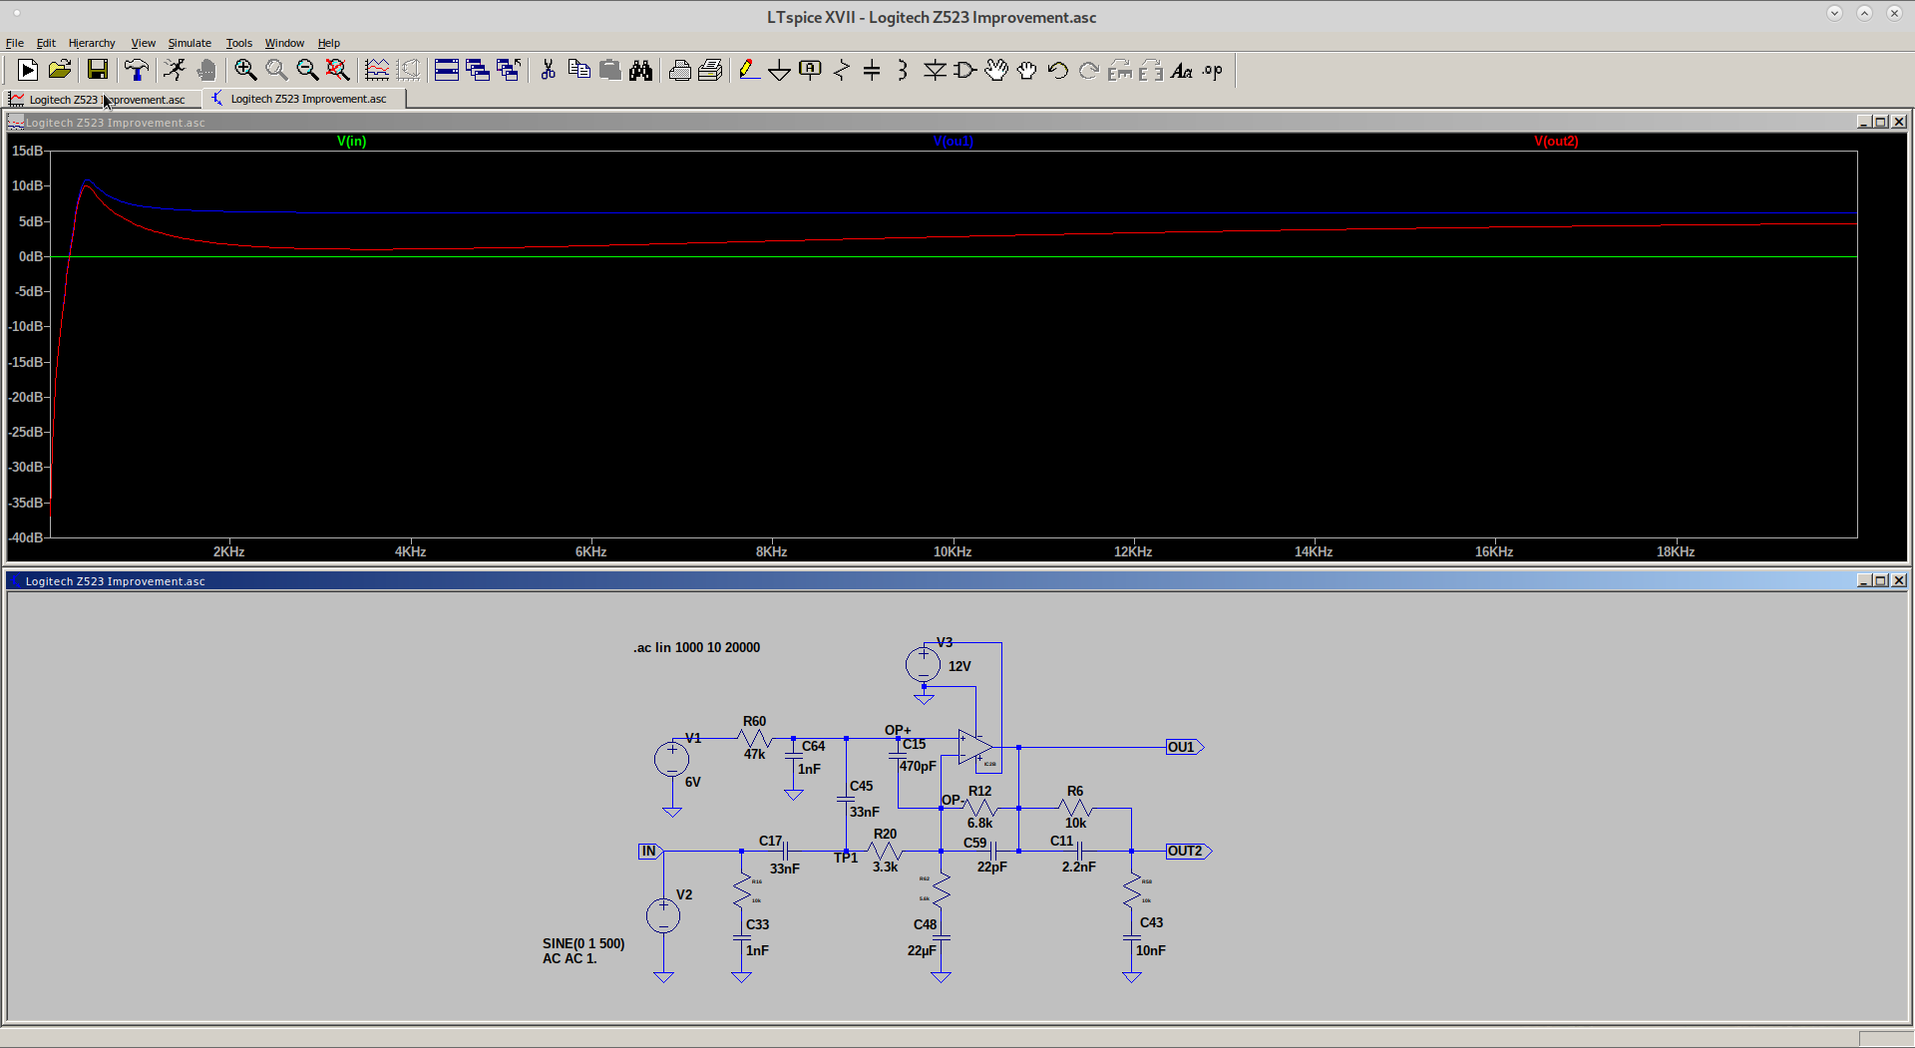This screenshot has height=1048, width=1915.
Task: Open the File menu
Action: (15, 43)
